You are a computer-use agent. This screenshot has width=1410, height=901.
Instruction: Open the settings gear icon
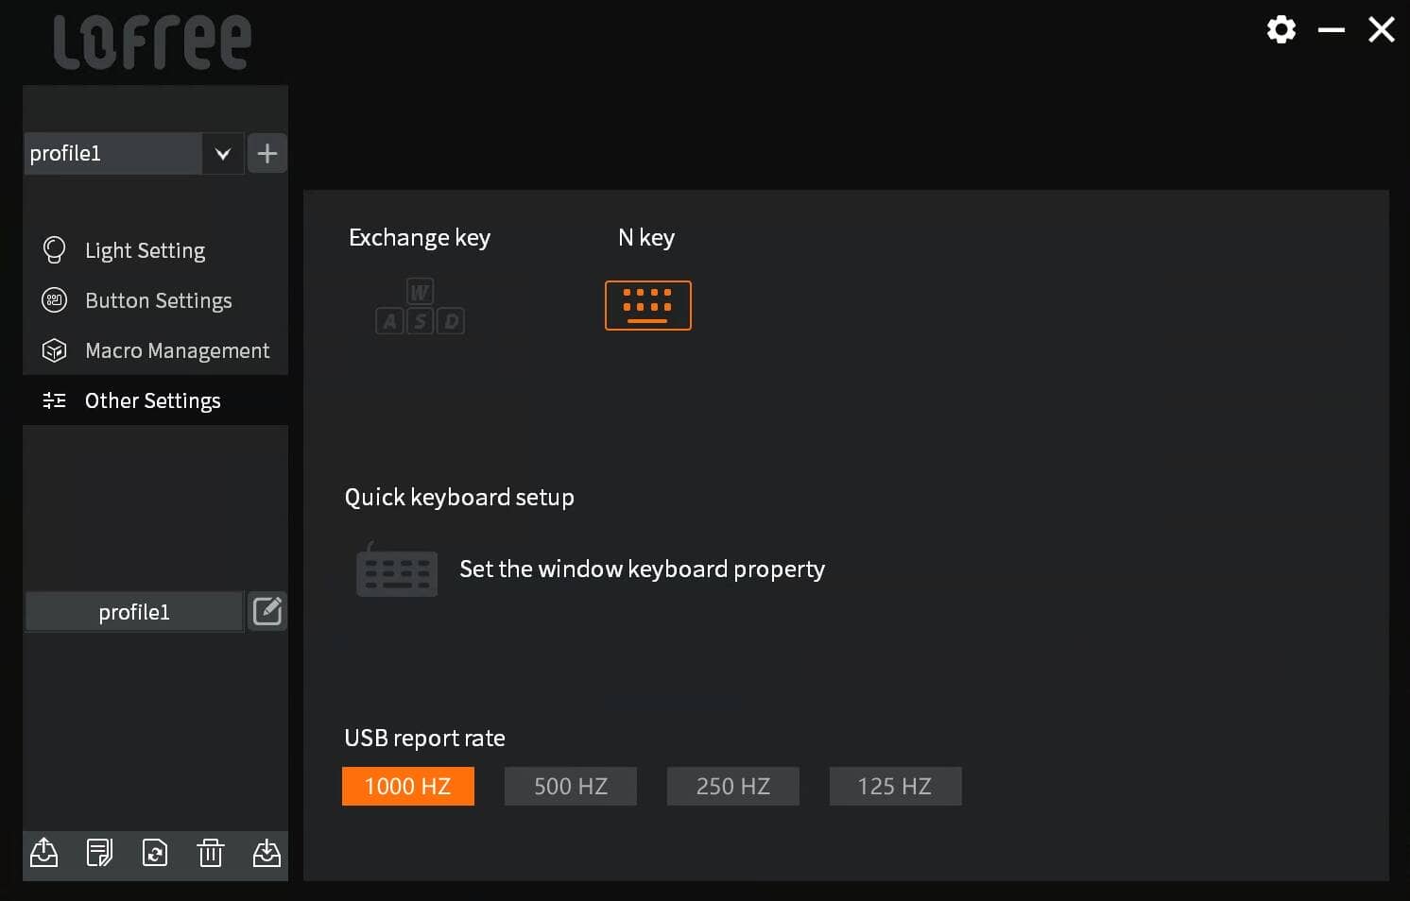(x=1281, y=29)
